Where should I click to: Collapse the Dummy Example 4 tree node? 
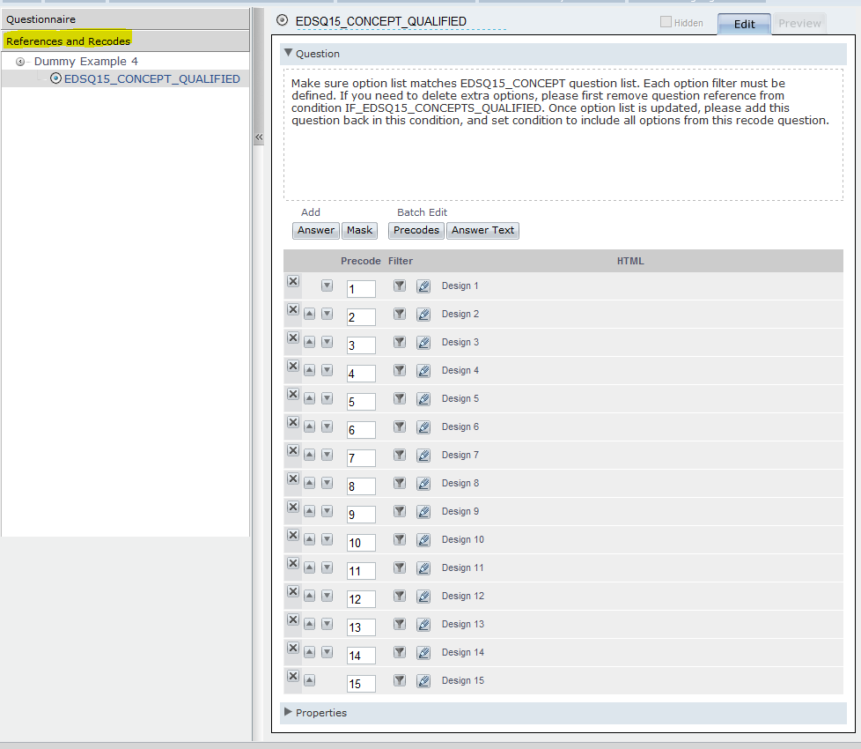point(20,62)
